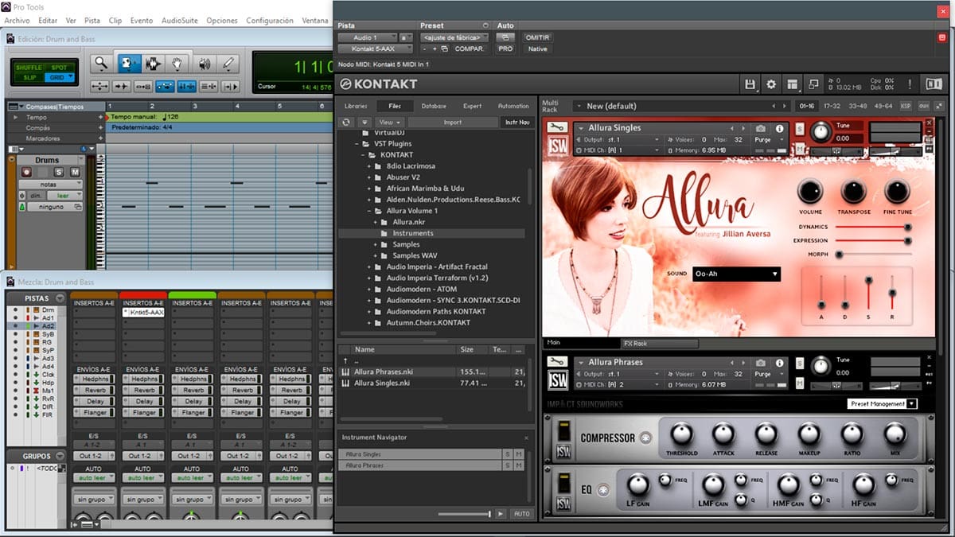The image size is (955, 537).
Task: Take snapshot with Allura Phrases camera icon
Action: (761, 363)
